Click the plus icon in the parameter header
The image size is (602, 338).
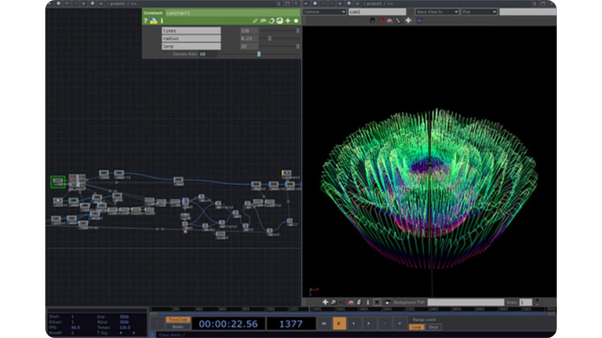[x=288, y=21]
